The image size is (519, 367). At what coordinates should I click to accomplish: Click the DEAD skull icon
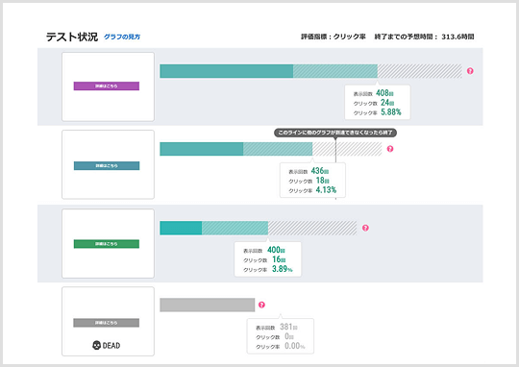(x=96, y=346)
